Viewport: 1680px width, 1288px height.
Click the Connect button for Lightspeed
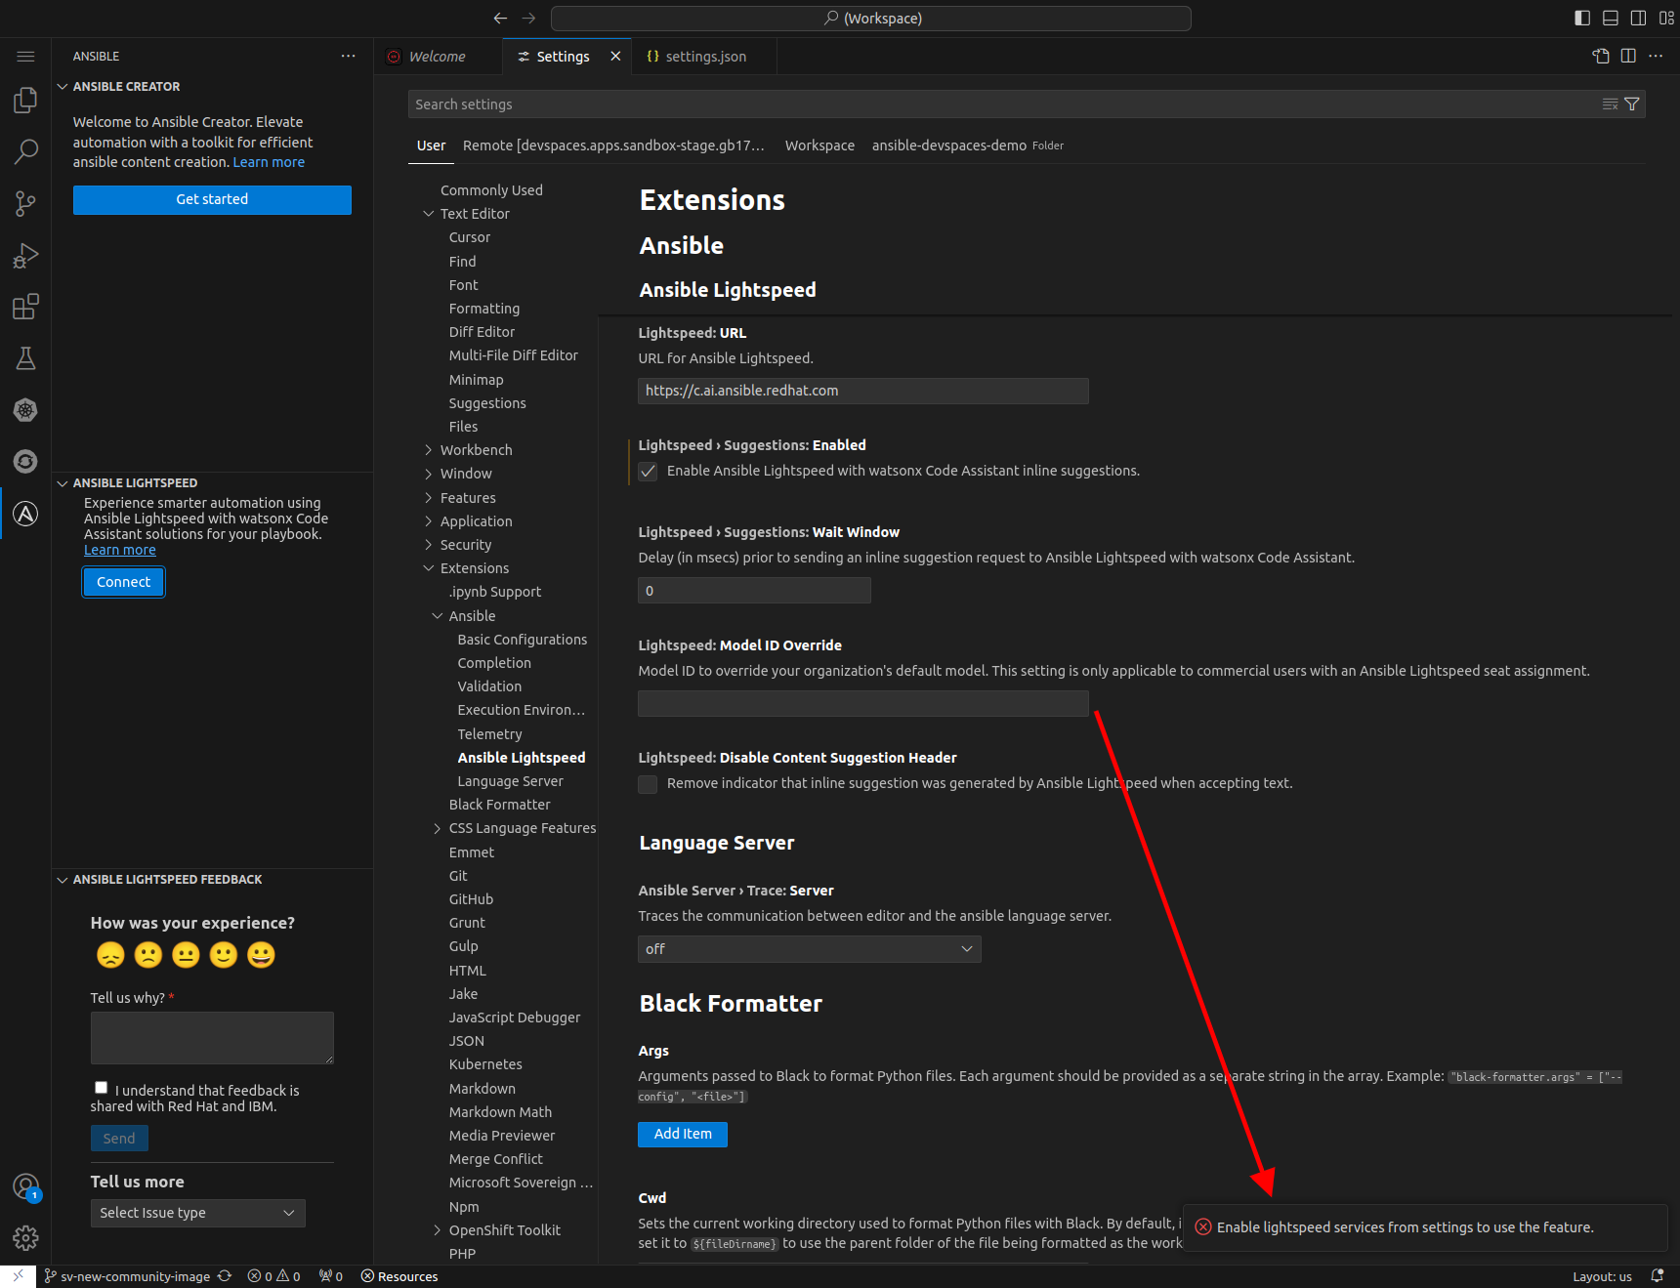123,582
